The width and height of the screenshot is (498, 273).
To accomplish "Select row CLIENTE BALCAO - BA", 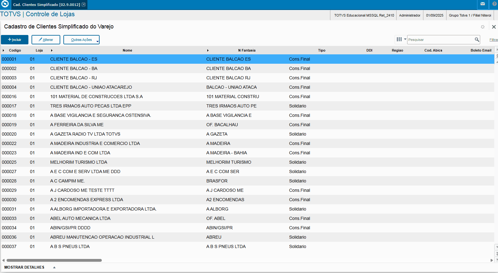I will tap(248, 68).
